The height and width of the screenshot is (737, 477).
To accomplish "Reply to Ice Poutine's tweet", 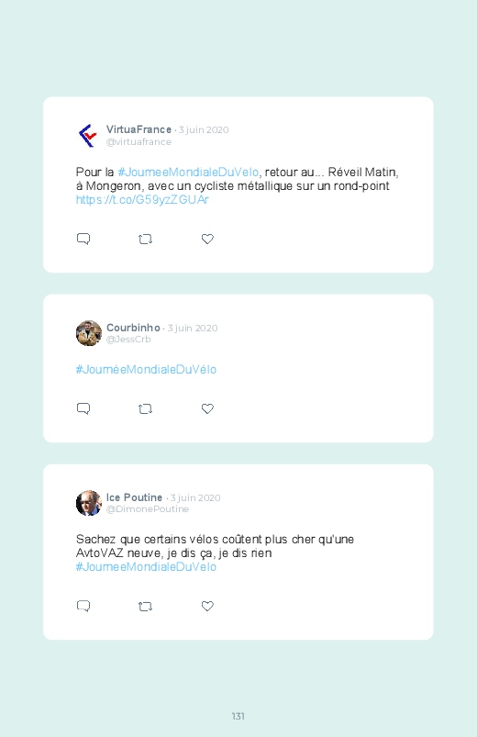I will tap(83, 606).
